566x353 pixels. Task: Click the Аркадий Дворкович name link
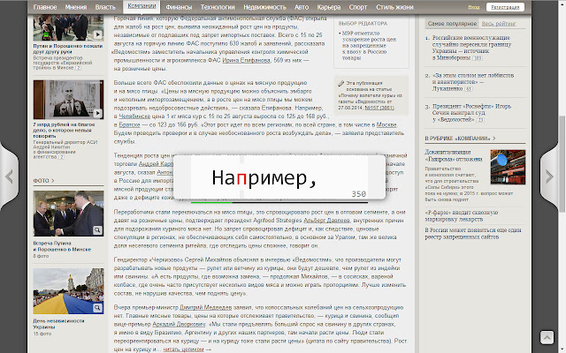(x=179, y=324)
